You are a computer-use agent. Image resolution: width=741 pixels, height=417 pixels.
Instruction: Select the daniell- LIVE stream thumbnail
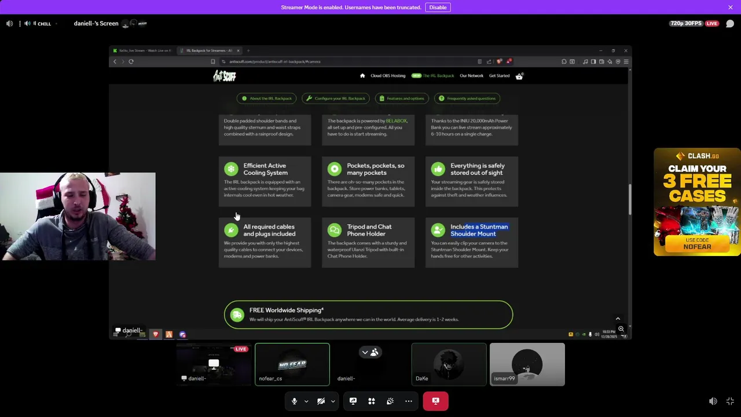pos(214,364)
